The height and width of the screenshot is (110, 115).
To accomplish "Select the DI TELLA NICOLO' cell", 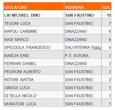I will pos(34,94).
